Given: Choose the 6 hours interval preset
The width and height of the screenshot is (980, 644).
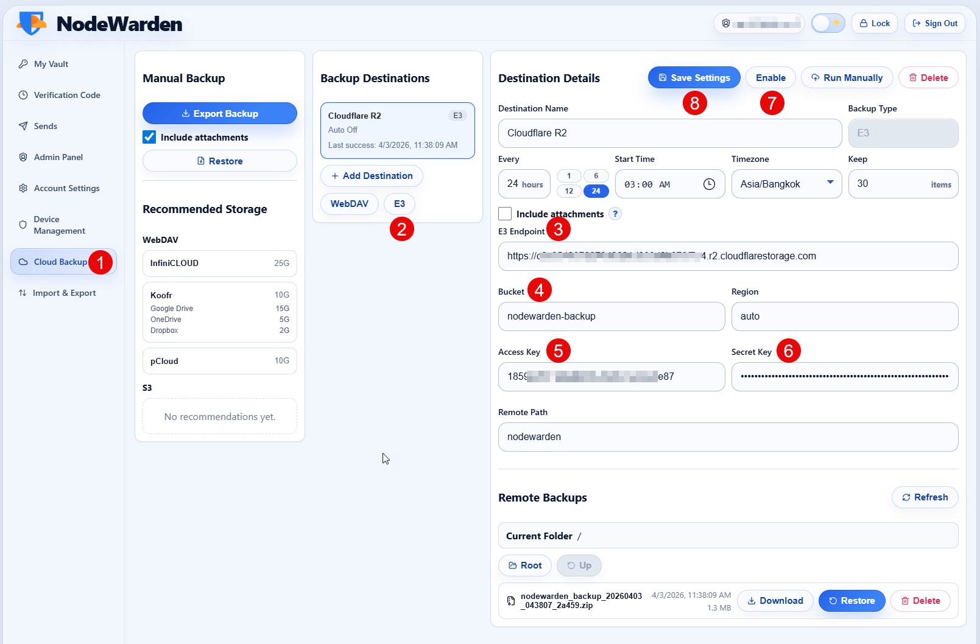Looking at the screenshot, I should pyautogui.click(x=596, y=176).
